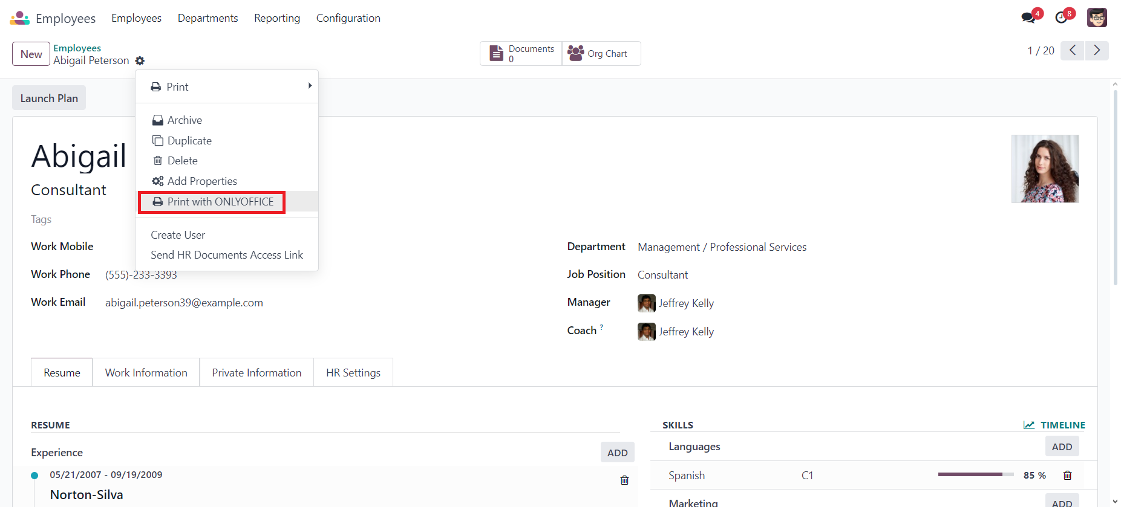Go to next employee record arrow
Screen dimensions: 1121x507
coord(1096,51)
